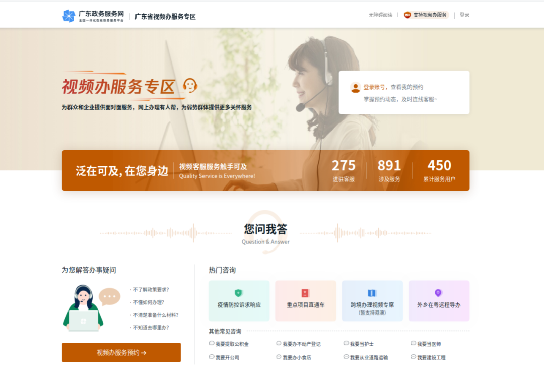Click the video camera icon beside 支持视频办服务

pyautogui.click(x=407, y=15)
